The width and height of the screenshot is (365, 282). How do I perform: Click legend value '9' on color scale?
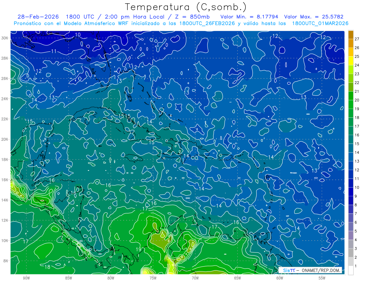[x=356, y=196]
